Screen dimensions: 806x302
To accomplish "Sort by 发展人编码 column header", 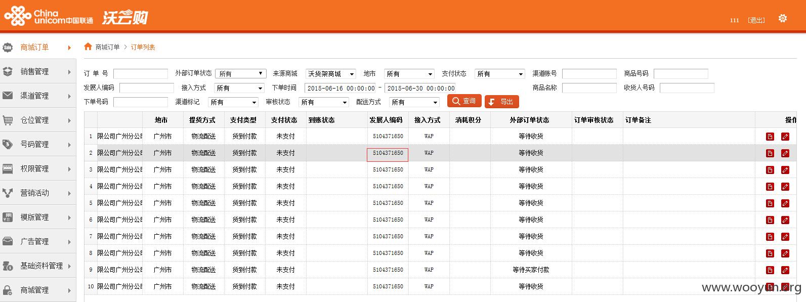I will pyautogui.click(x=386, y=120).
